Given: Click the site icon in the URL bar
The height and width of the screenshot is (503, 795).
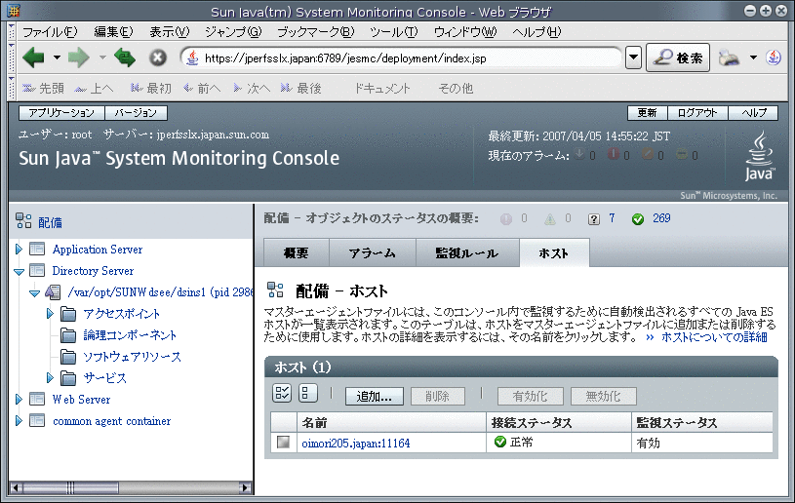Looking at the screenshot, I should point(193,58).
